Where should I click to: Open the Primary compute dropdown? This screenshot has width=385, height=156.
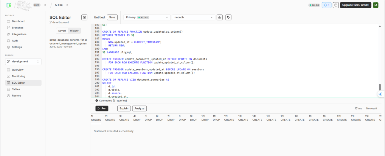(147, 17)
